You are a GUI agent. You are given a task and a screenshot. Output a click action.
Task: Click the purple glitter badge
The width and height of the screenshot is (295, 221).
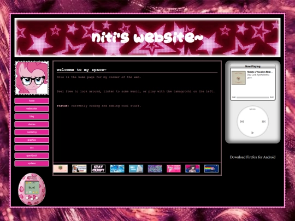pyautogui.click(x=155, y=169)
